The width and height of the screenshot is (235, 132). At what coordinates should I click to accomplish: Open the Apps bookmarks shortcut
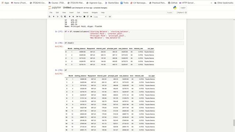click(6, 3)
